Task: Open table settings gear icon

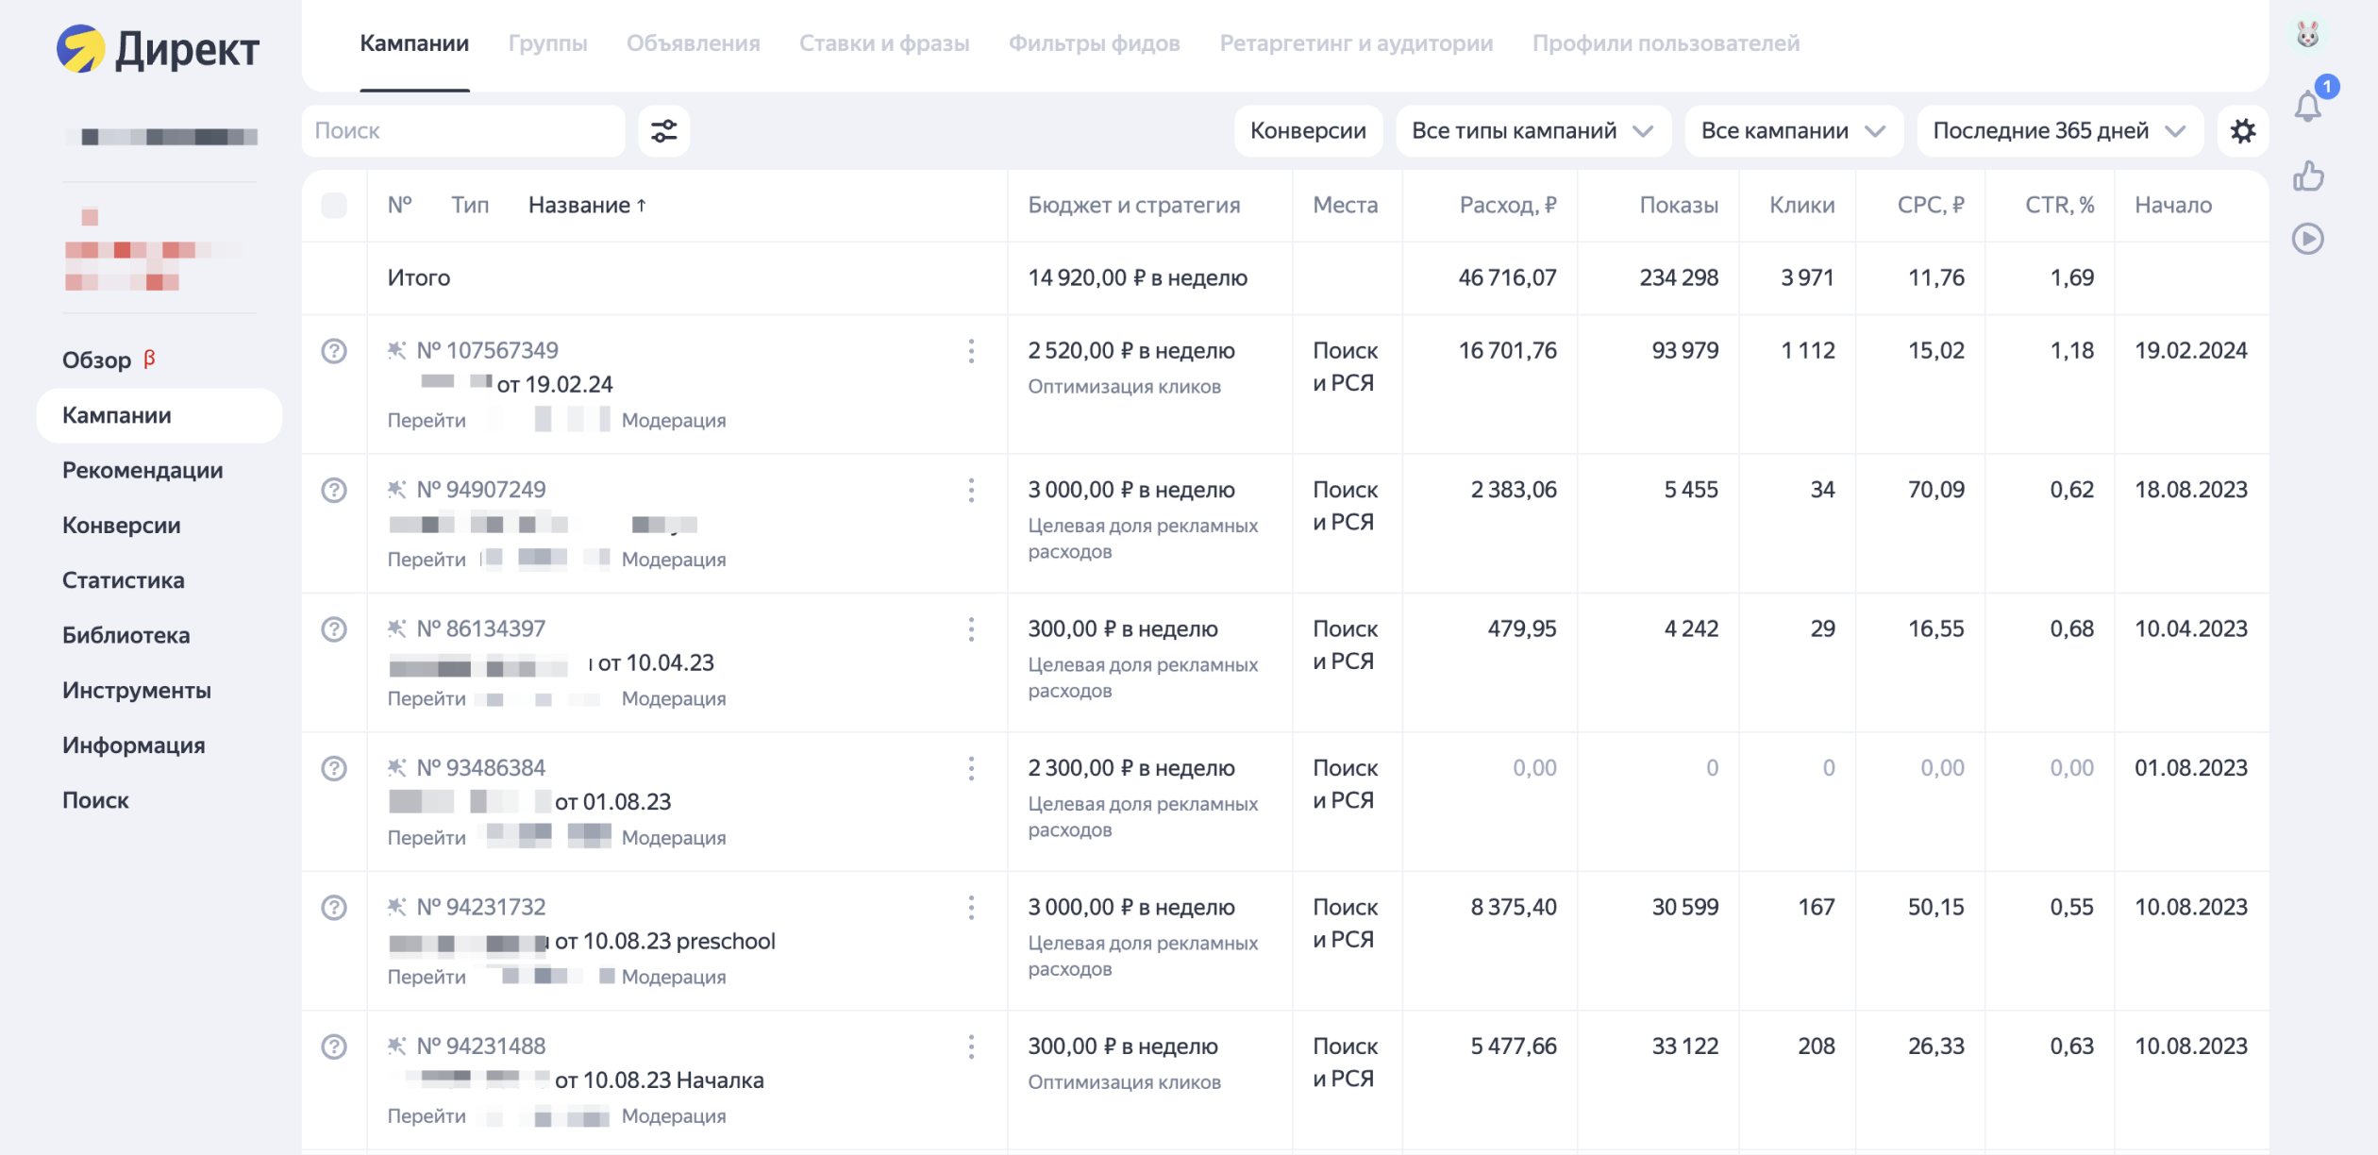Action: click(2243, 131)
